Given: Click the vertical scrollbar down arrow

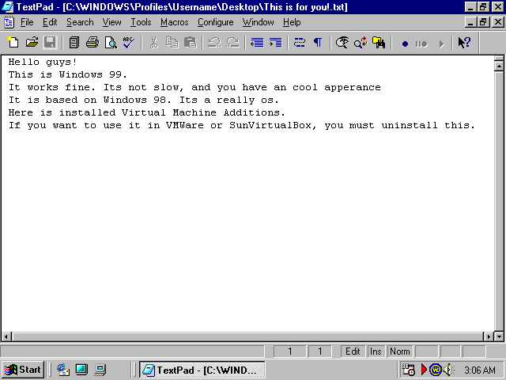Looking at the screenshot, I should tap(499, 336).
